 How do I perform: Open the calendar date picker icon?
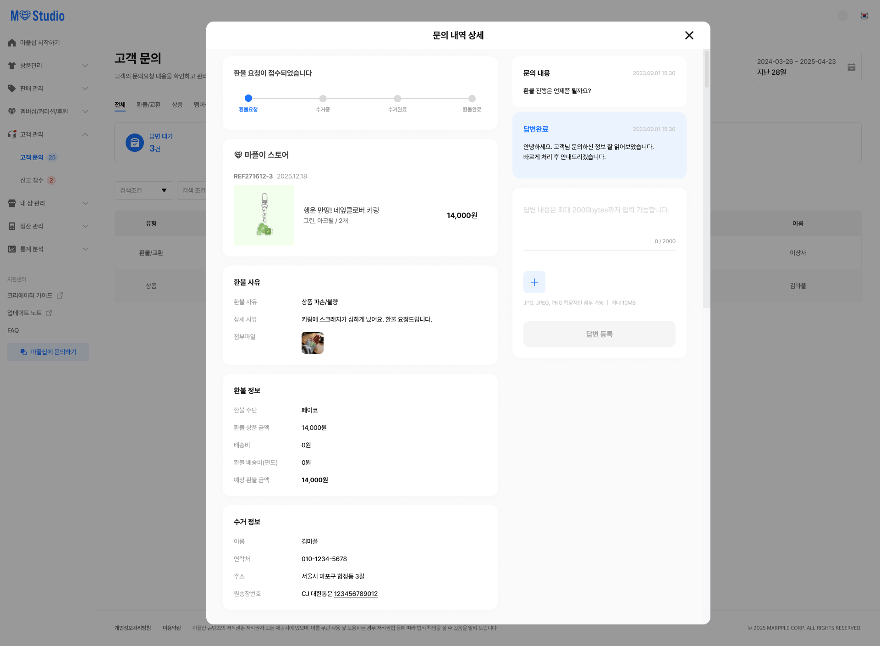[x=851, y=67]
